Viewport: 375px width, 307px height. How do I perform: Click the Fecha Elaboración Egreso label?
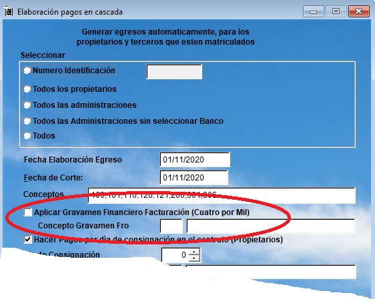pyautogui.click(x=73, y=160)
